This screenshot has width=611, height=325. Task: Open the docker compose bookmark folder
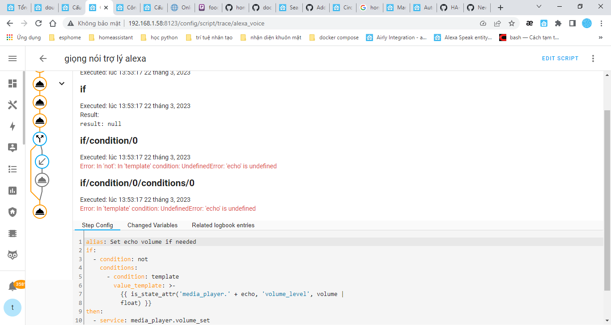coord(334,37)
